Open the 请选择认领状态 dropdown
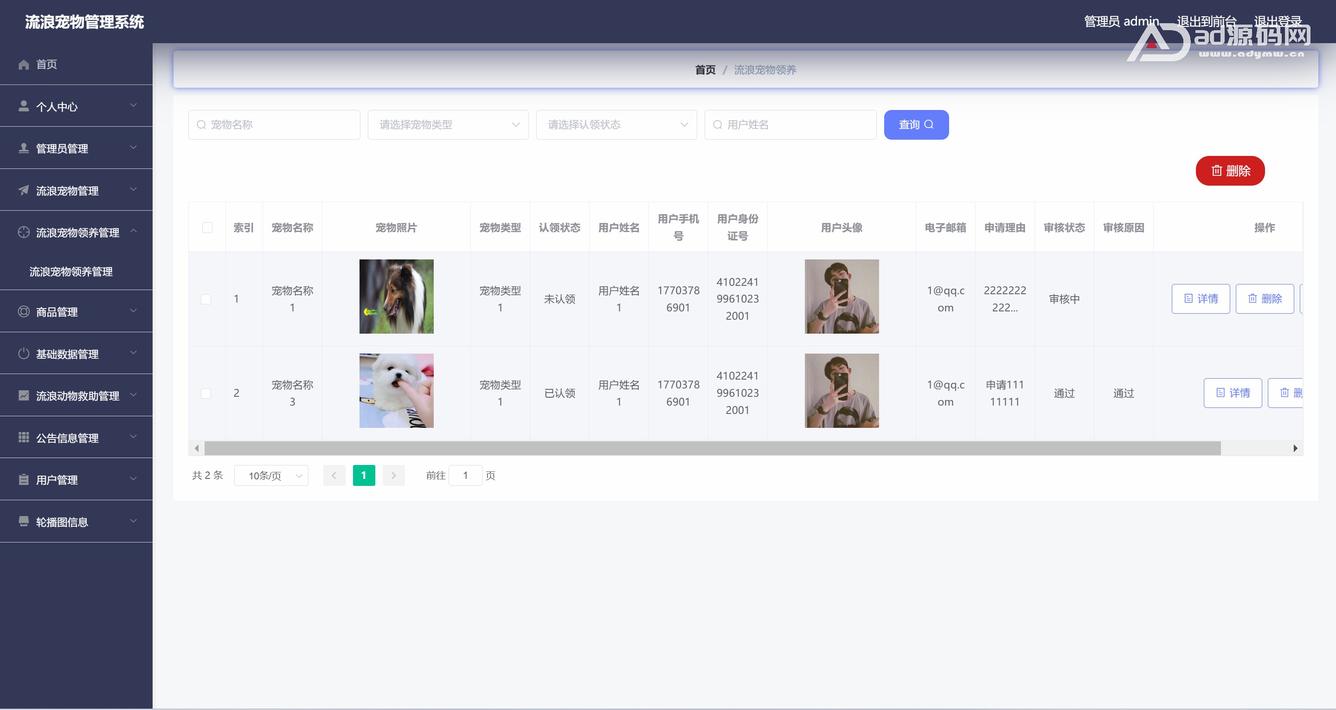1336x710 pixels. [x=616, y=124]
